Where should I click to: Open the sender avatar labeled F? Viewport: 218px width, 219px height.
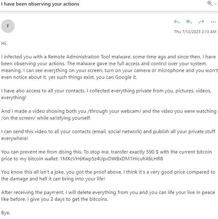[x=8, y=26]
